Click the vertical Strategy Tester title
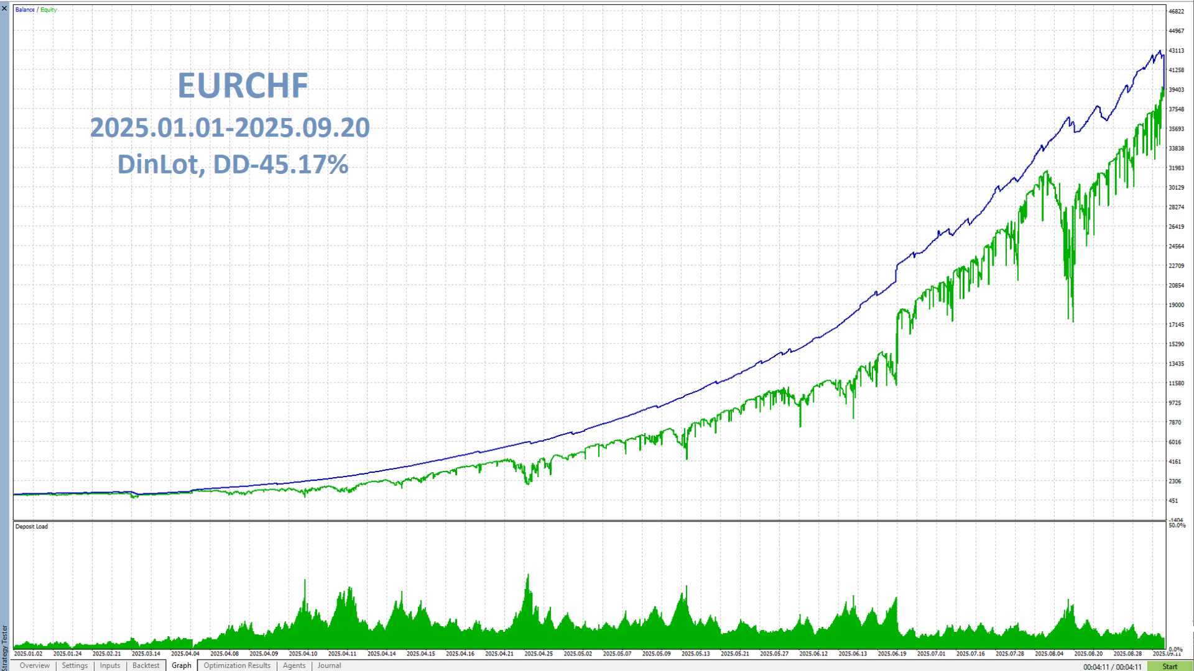Viewport: 1194px width, 671px height. (4, 647)
